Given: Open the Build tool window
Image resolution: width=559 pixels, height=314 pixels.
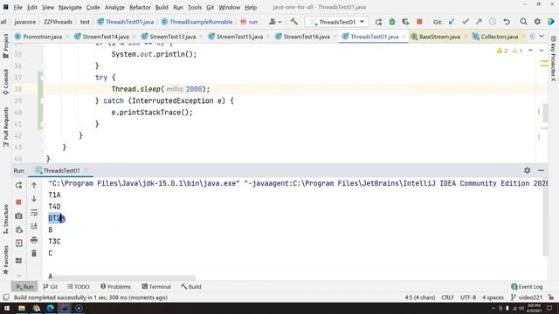Looking at the screenshot, I should (191, 287).
